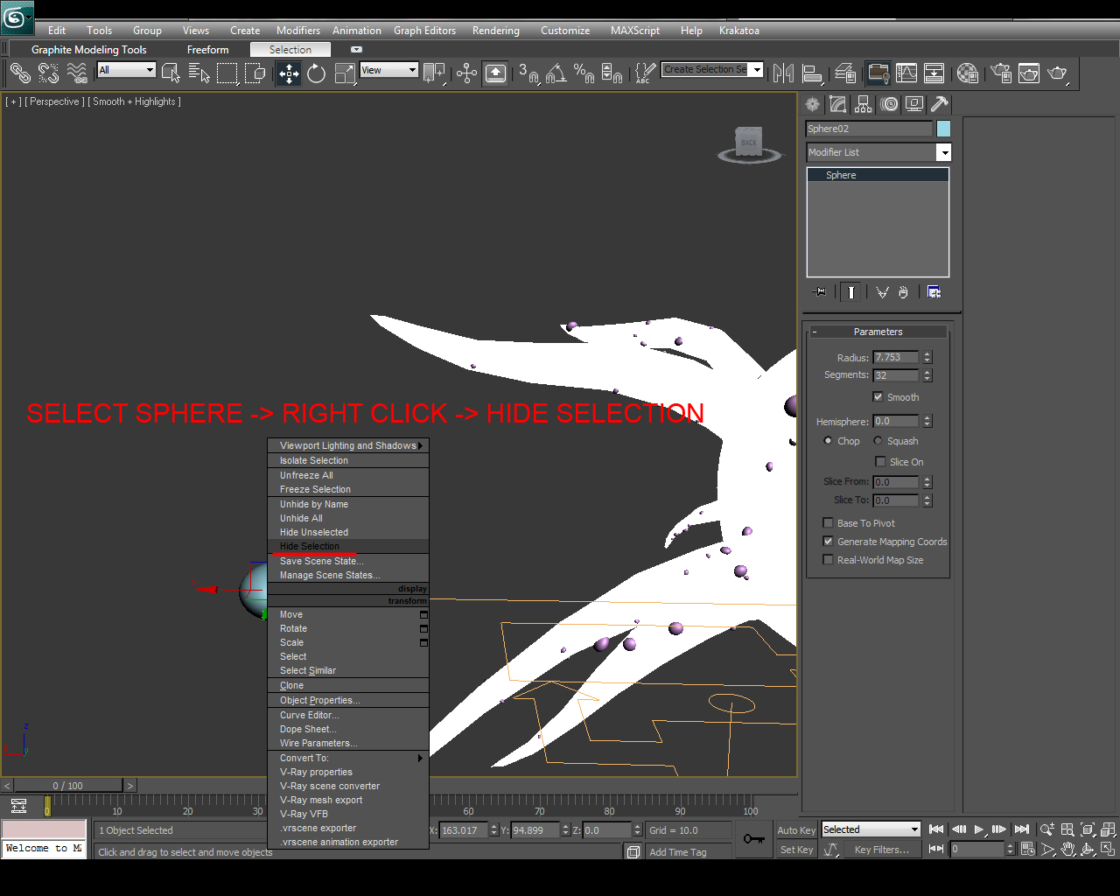Choose Isolate Selection in the context menu
1120x896 pixels.
coord(348,460)
